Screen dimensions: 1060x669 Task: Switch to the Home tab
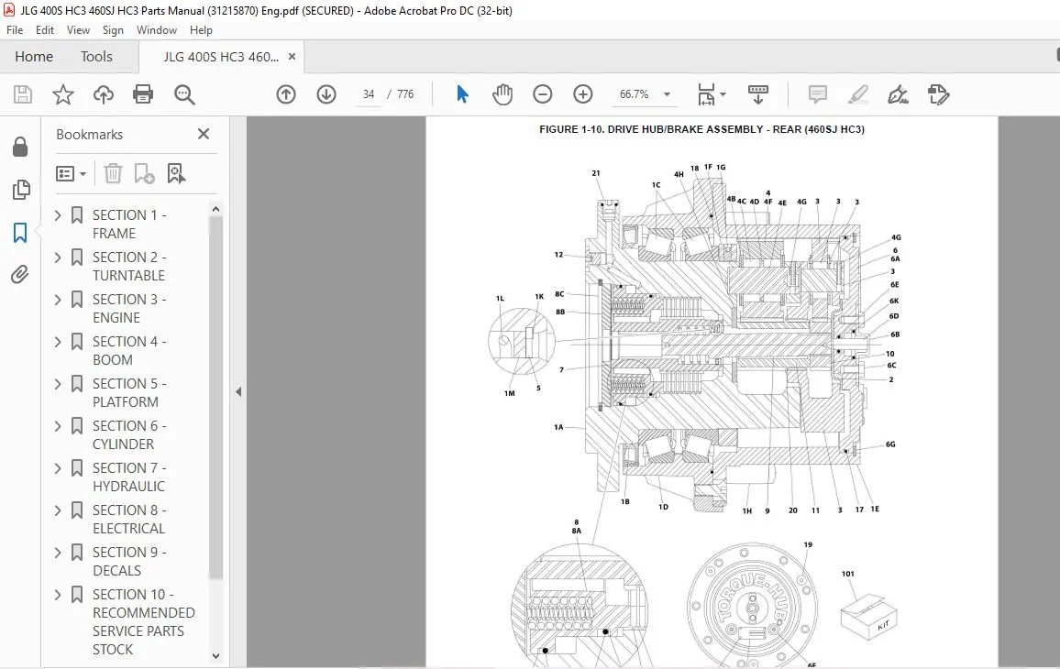[34, 57]
